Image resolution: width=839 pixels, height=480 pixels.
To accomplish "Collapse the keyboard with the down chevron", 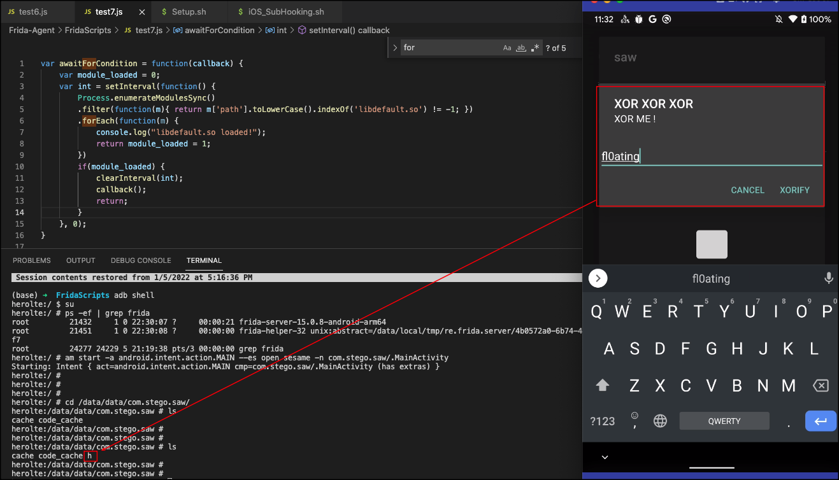I will pyautogui.click(x=605, y=457).
